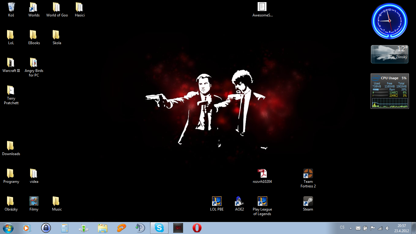416x234 pixels.
Task: Select the Music folder
Action: tap(57, 204)
